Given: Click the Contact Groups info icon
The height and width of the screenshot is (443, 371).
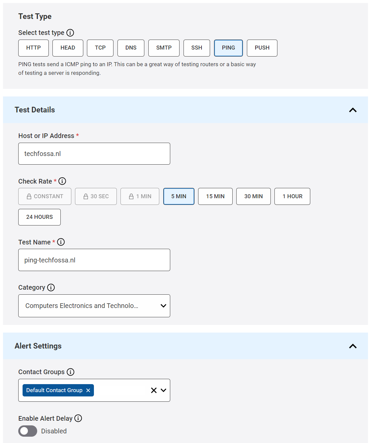Looking at the screenshot, I should coord(70,372).
